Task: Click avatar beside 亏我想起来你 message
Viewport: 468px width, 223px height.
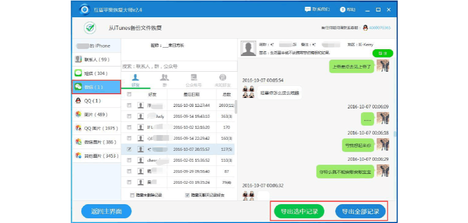Action: [383, 145]
